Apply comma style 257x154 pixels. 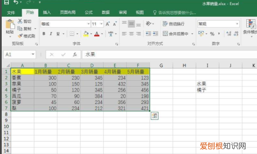[219, 34]
